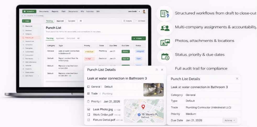This screenshot has height=127, width=257.
Task: Open the RFIs menu in top navigation
Action: click(82, 11)
